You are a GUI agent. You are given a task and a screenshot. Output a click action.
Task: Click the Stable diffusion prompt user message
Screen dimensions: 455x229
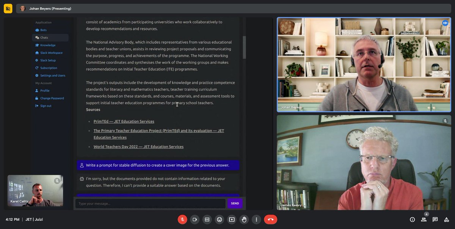pyautogui.click(x=158, y=165)
